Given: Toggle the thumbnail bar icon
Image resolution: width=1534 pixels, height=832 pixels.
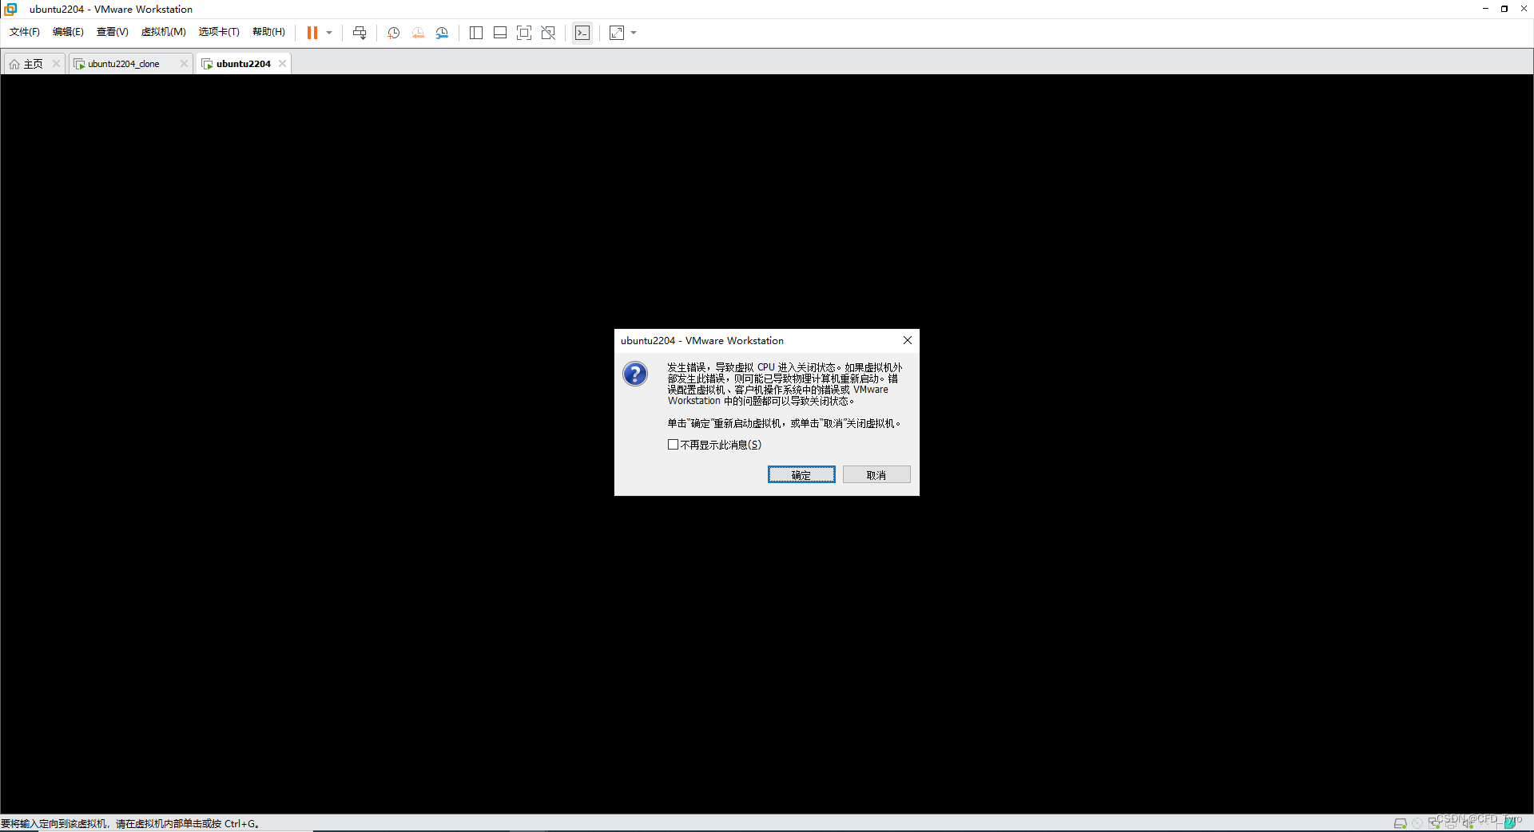Looking at the screenshot, I should [500, 33].
